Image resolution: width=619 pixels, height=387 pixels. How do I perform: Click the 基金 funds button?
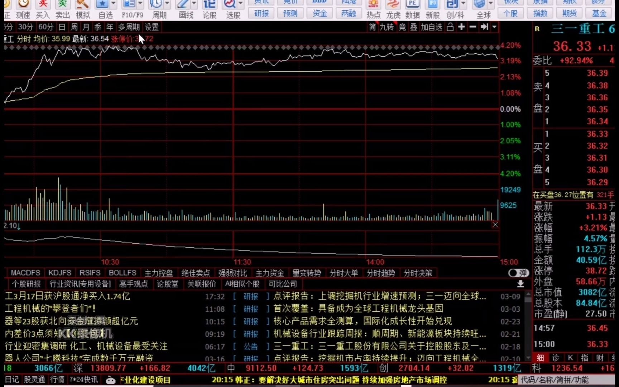point(599,13)
